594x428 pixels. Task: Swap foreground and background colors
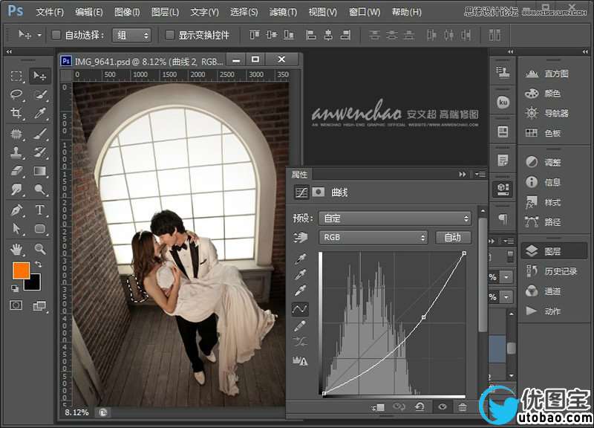coord(39,264)
